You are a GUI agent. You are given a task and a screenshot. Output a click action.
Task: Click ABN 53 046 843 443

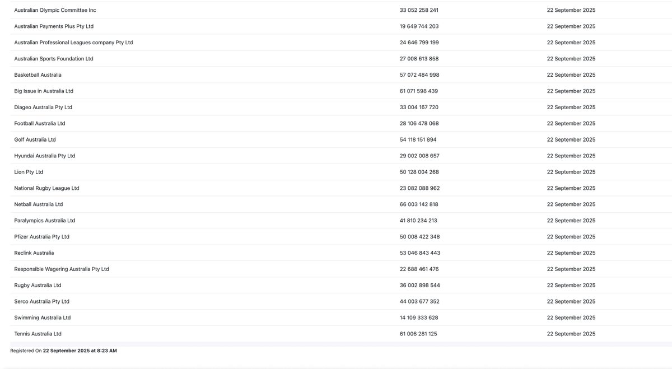click(420, 254)
